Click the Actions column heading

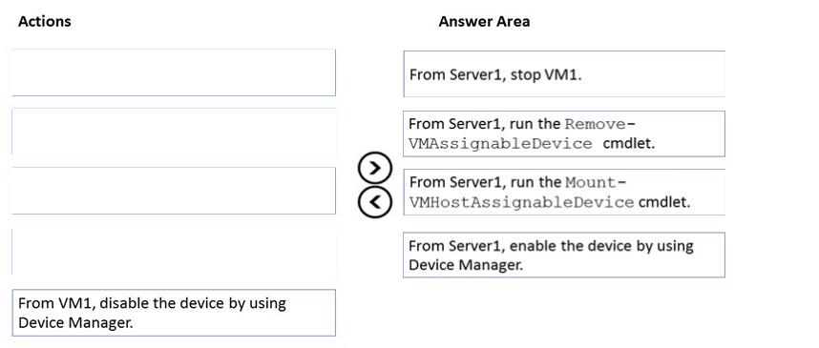[45, 21]
